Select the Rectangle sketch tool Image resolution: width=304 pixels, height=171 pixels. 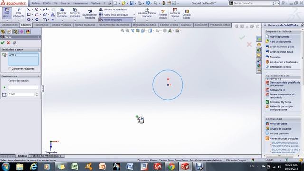coord(28,15)
